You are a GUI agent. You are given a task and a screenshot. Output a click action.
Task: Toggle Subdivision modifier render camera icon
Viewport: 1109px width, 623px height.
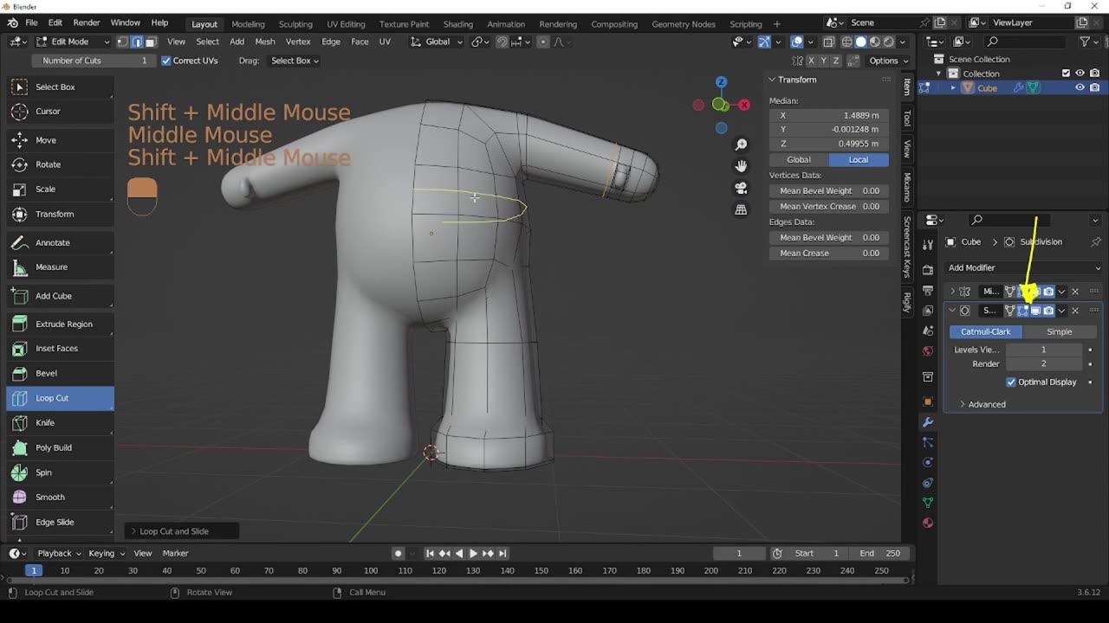coord(1048,311)
